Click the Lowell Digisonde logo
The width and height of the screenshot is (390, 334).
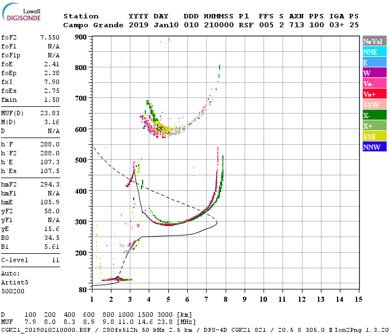tap(21, 12)
